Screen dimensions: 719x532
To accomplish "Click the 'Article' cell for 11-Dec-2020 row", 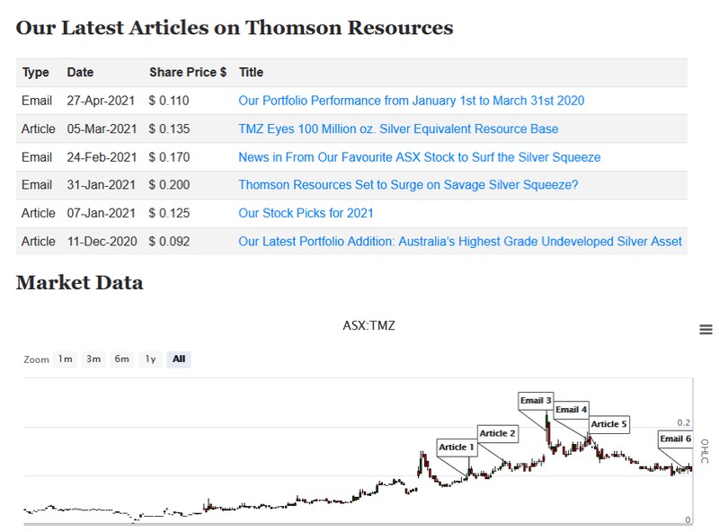I will (x=39, y=241).
